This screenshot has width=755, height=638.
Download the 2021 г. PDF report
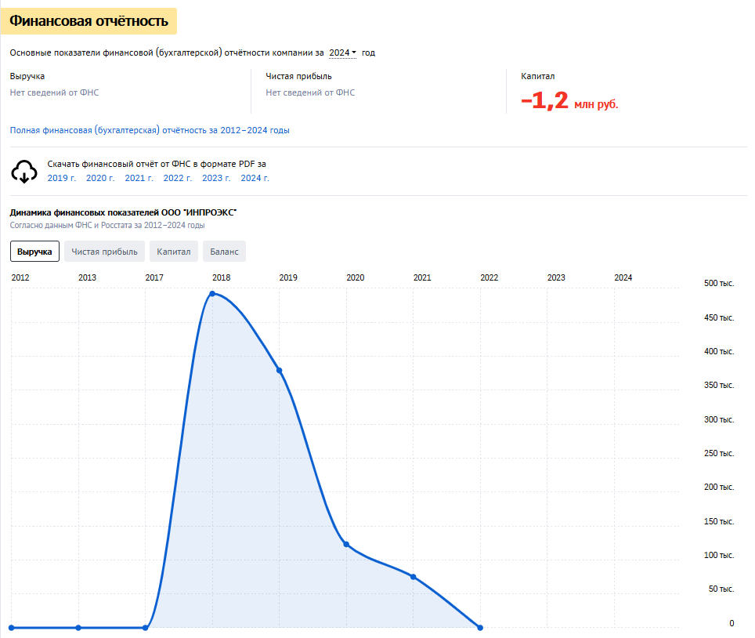pos(139,178)
